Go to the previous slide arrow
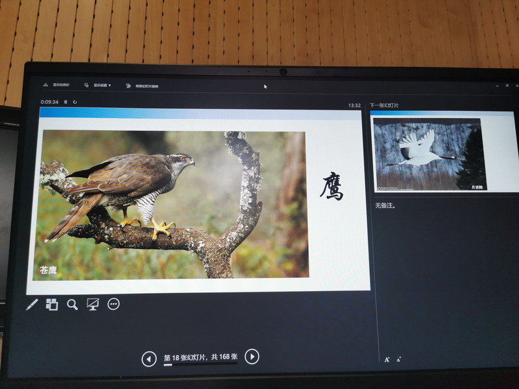The image size is (519, 389). (x=149, y=358)
